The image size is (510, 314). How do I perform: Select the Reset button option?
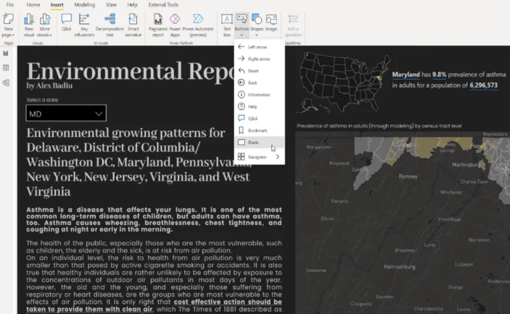(x=259, y=71)
